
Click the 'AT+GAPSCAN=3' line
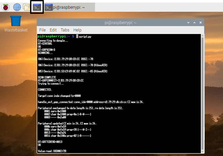pos(46,50)
